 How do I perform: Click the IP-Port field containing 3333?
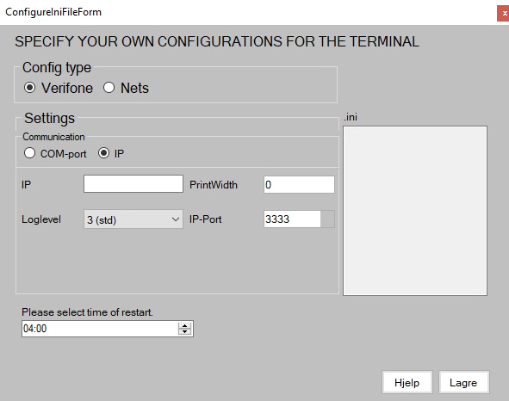292,219
